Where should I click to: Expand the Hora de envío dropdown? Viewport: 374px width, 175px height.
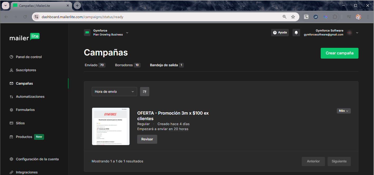pos(114,91)
